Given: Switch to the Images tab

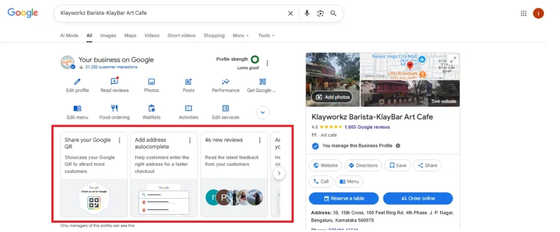Looking at the screenshot, I should tap(108, 36).
